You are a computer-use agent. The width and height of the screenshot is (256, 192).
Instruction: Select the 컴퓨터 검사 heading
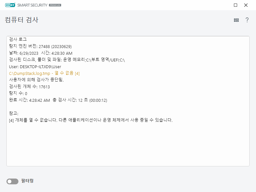(x=22, y=20)
